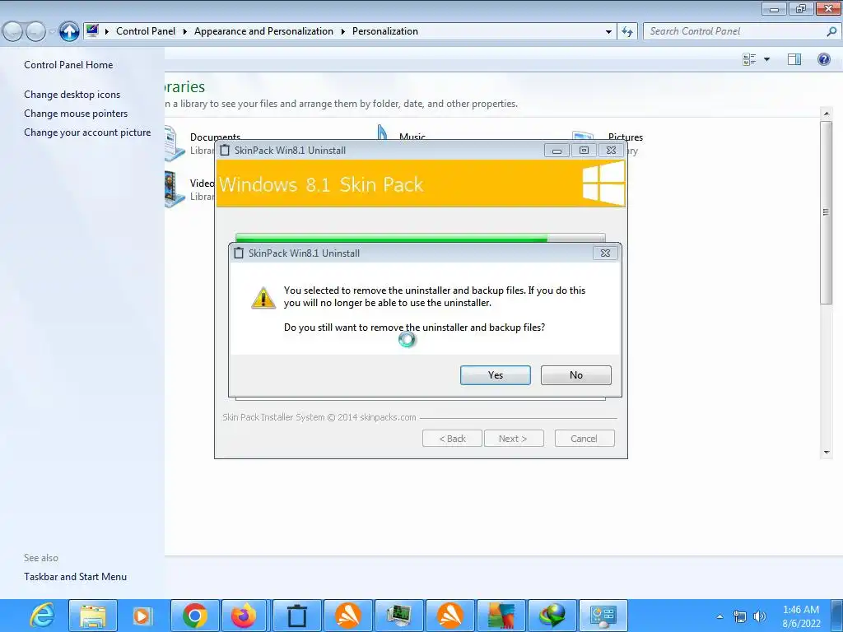Click the warning triangle icon in dialog
The image size is (843, 632).
(x=263, y=297)
